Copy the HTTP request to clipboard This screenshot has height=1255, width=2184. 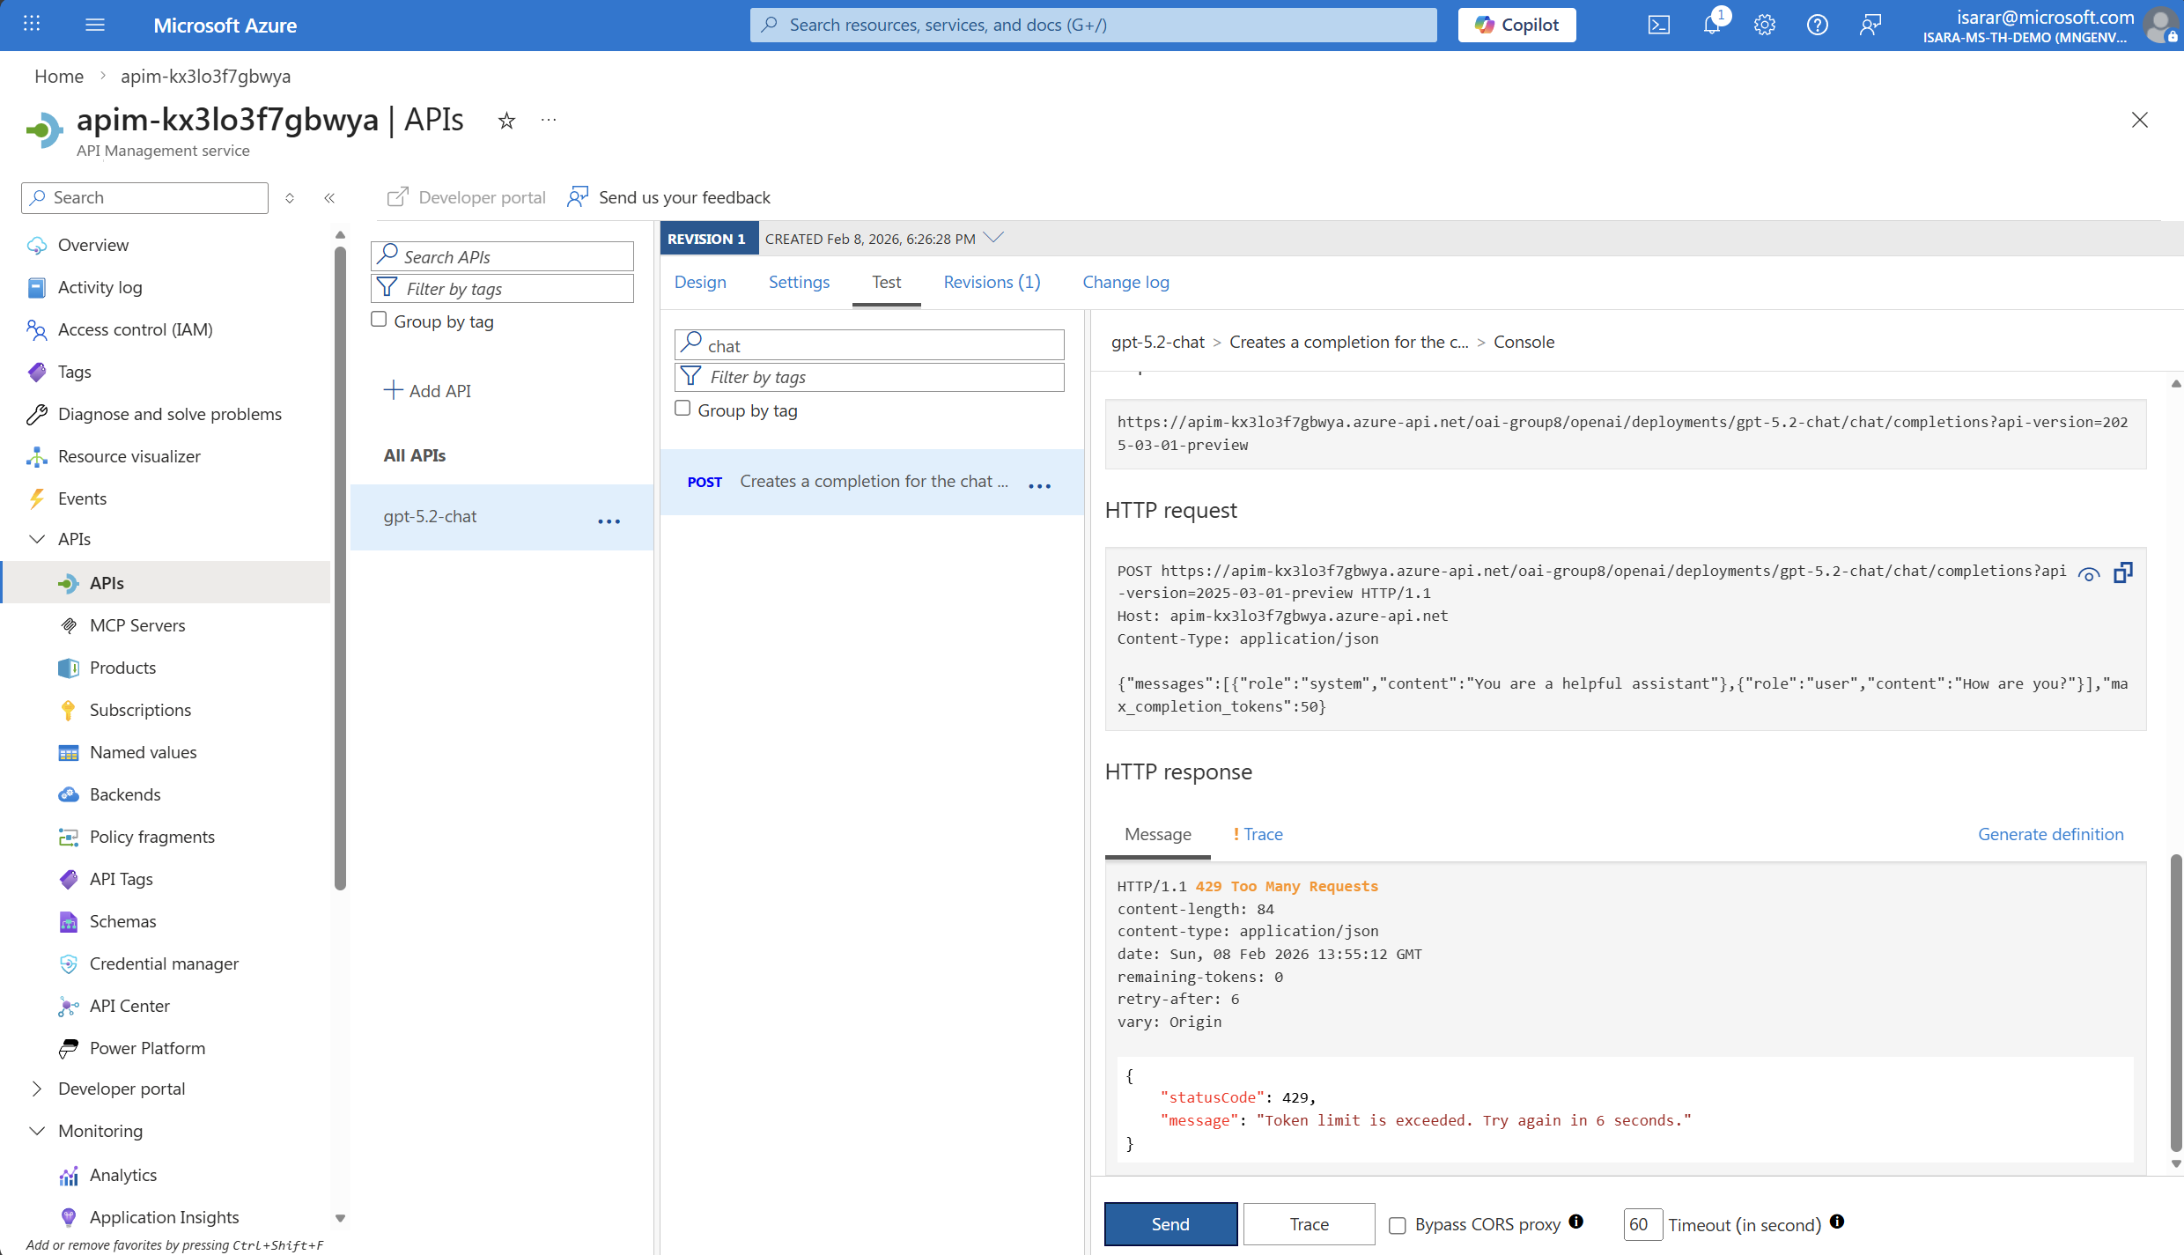pos(2123,573)
